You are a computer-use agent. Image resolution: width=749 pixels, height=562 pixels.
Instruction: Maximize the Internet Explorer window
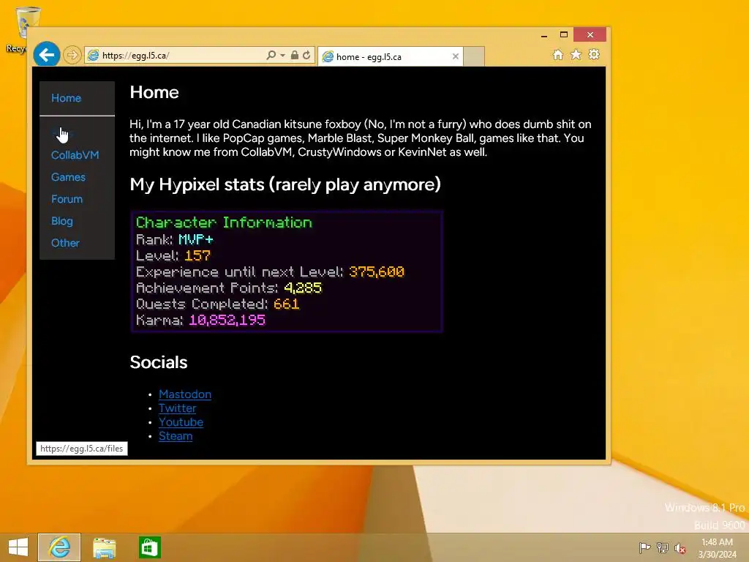pos(564,34)
